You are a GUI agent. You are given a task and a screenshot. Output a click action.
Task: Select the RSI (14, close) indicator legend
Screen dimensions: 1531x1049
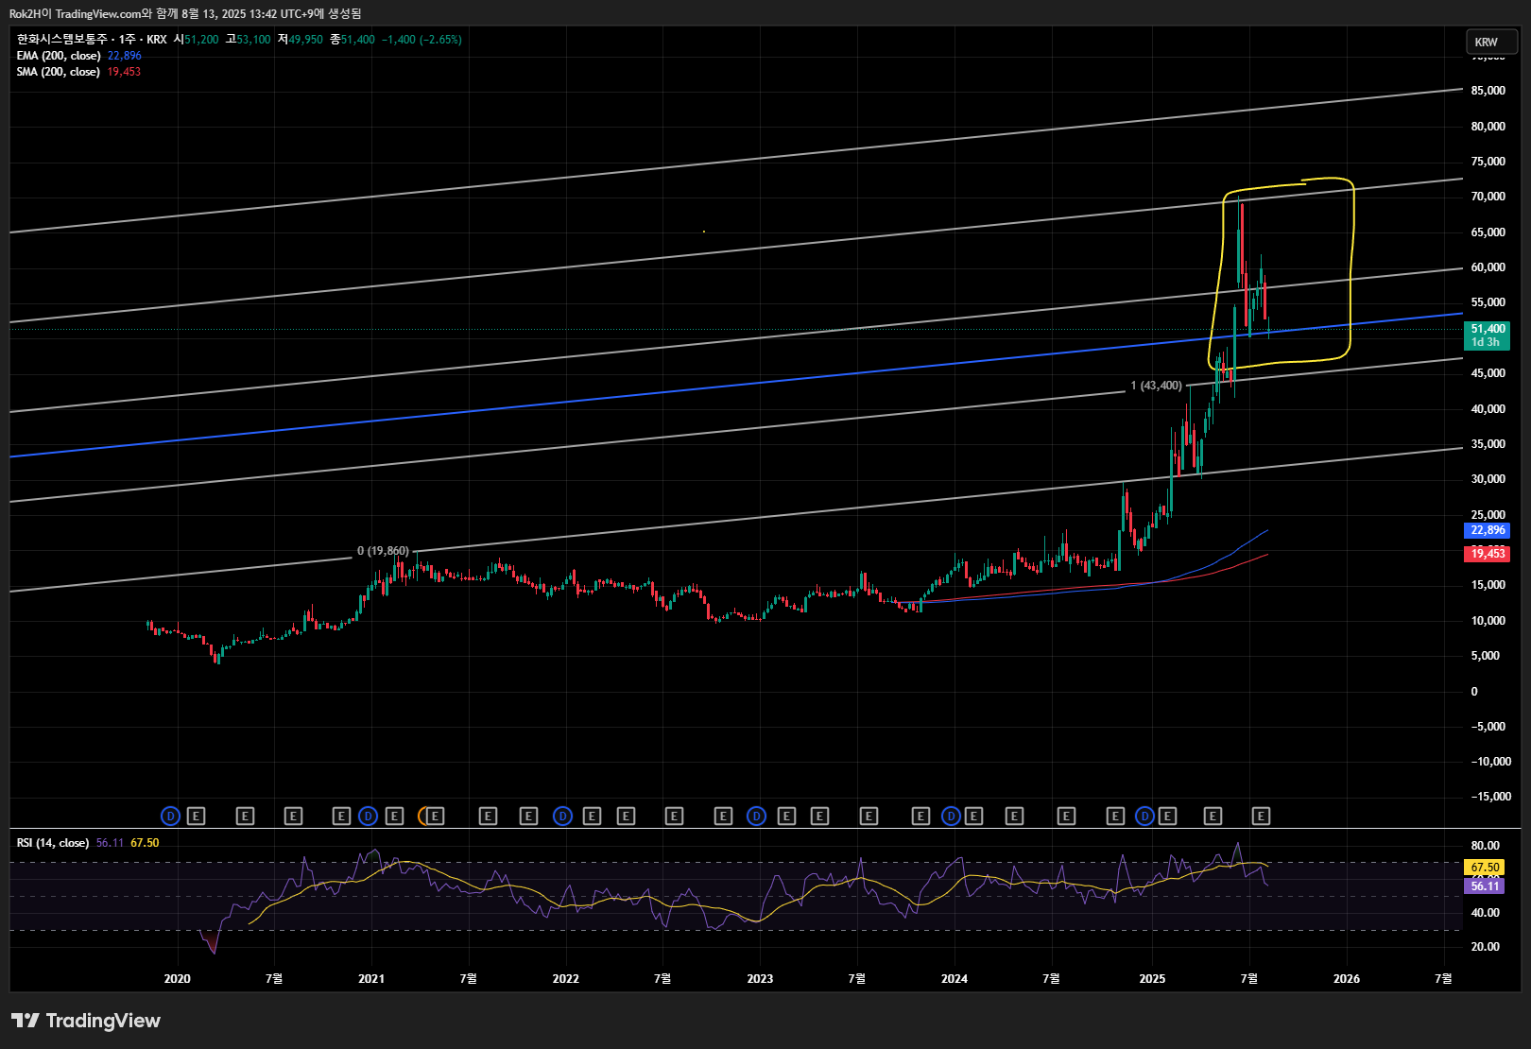(x=53, y=843)
